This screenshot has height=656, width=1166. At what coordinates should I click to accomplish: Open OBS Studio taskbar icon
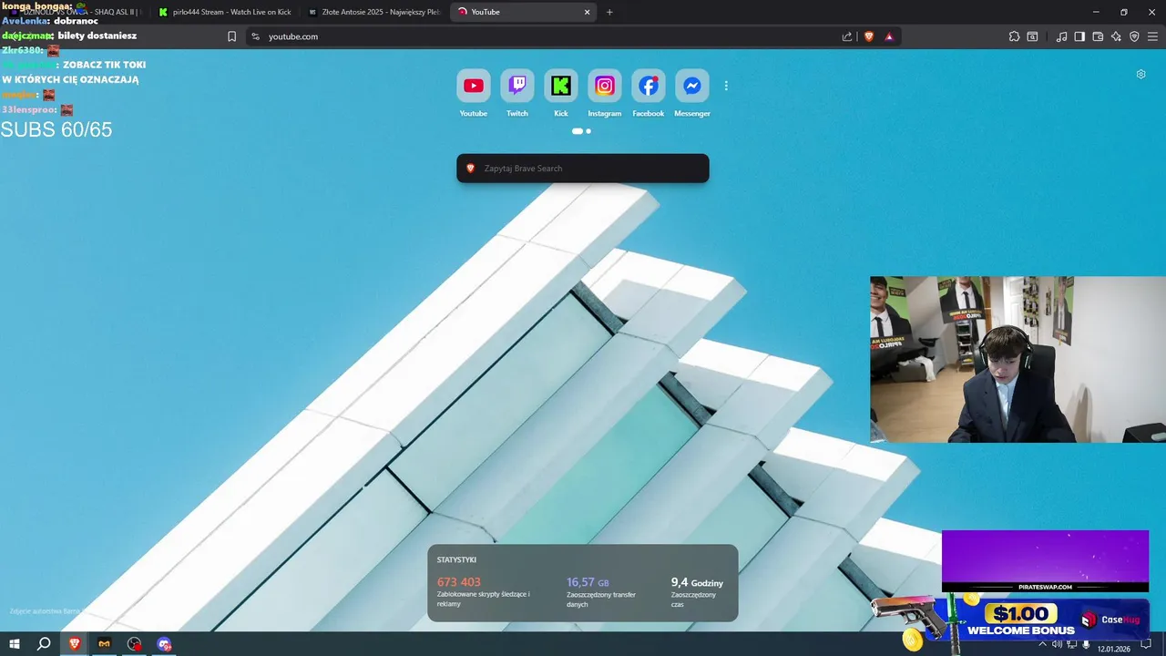point(135,644)
